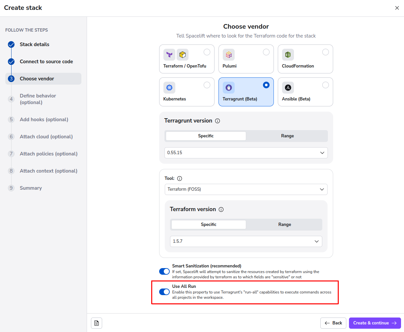Click the info icon beside Terragrunt version
Image resolution: width=404 pixels, height=332 pixels.
(217, 121)
